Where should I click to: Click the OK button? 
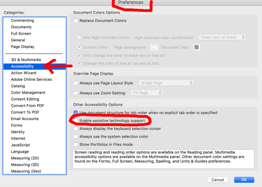[244, 180]
